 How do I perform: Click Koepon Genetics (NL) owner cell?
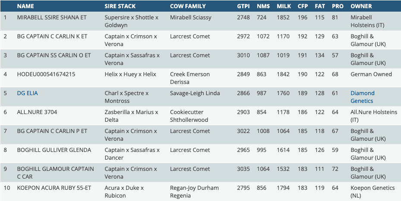point(373,192)
